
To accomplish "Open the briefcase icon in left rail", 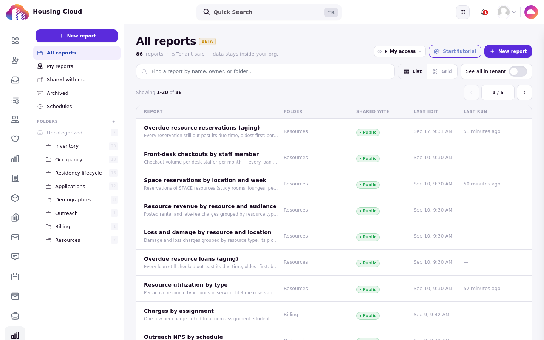I will [x=15, y=316].
